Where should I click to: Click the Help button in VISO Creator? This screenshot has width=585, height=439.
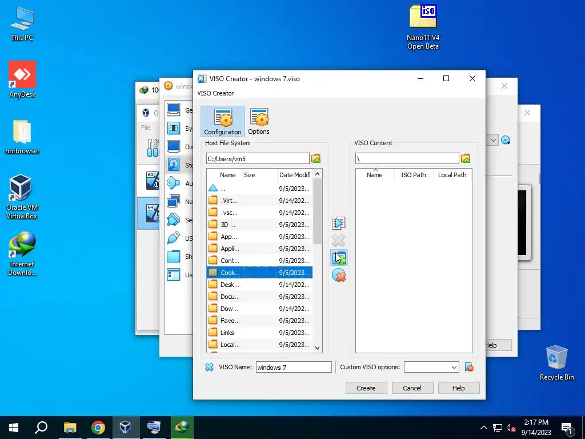point(459,388)
